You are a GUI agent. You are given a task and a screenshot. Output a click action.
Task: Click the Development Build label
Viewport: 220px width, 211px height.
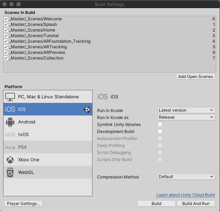[116, 132]
